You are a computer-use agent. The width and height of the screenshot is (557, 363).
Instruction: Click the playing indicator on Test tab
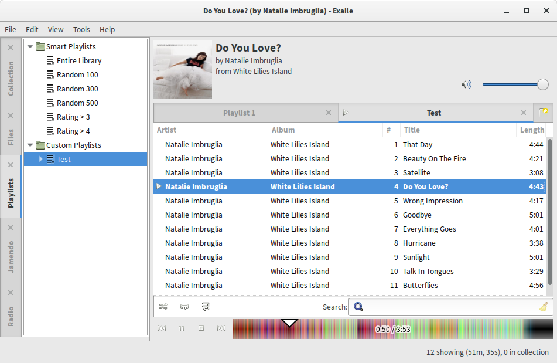pos(346,113)
